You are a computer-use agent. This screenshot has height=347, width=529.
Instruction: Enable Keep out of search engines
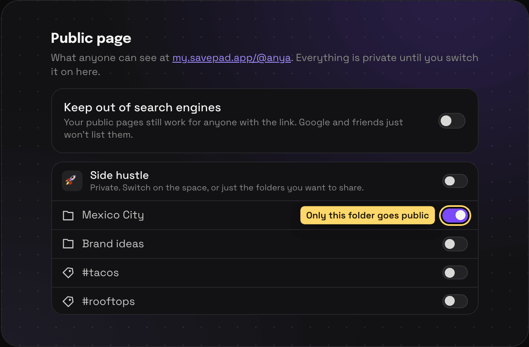pos(452,121)
